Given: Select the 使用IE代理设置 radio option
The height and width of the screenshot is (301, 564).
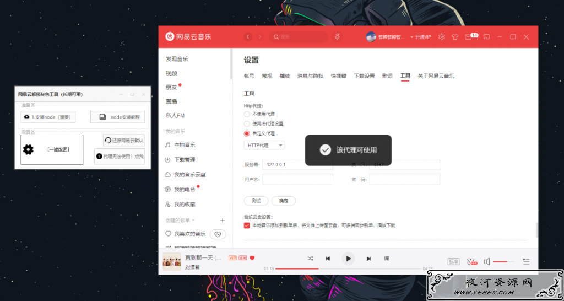Looking at the screenshot, I should (x=247, y=124).
